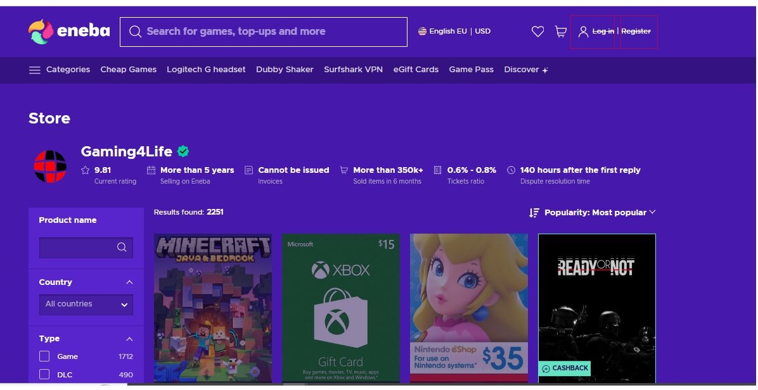Click the magnifier in Product name field
This screenshot has height=390, width=758.
point(122,247)
